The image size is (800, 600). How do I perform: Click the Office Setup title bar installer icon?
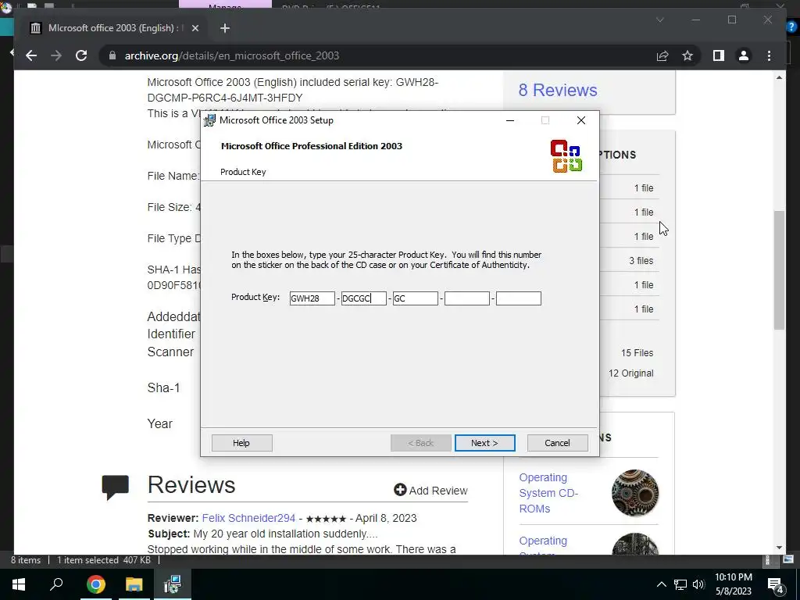tap(209, 120)
